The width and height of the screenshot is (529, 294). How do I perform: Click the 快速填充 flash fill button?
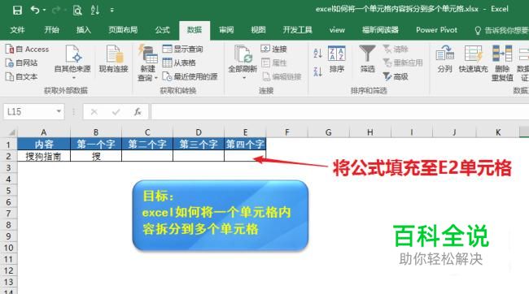474,59
